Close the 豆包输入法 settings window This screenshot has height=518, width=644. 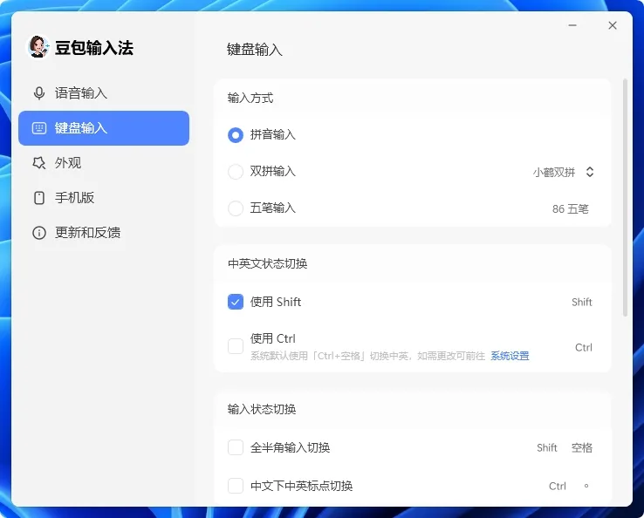click(613, 25)
